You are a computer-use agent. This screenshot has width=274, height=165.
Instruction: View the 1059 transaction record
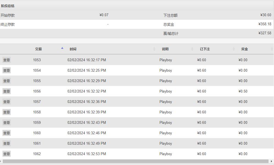click(x=7, y=122)
